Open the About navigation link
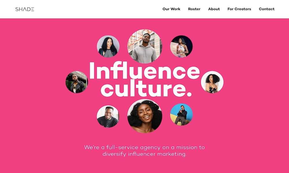Image resolution: width=289 pixels, height=173 pixels. pos(214,9)
